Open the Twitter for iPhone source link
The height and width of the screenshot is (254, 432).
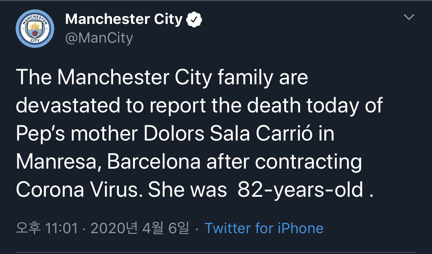(x=264, y=228)
